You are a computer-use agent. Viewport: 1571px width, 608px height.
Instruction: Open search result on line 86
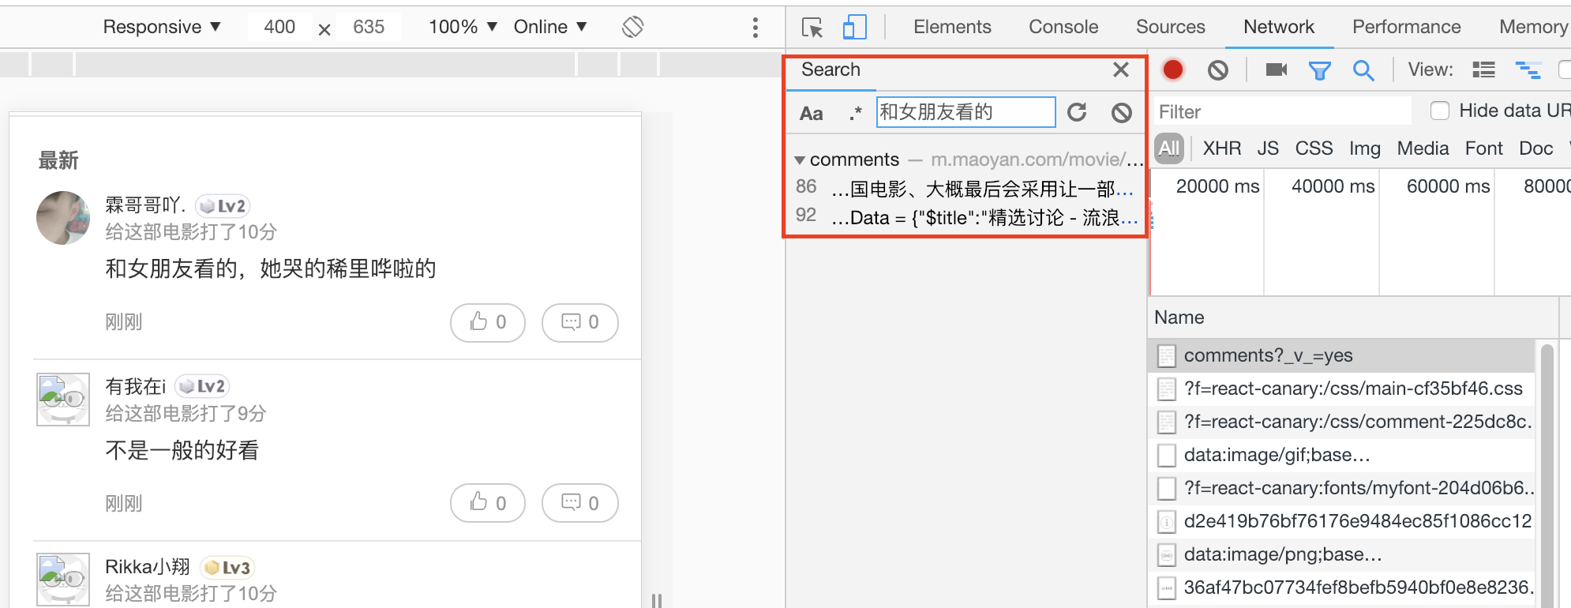966,189
